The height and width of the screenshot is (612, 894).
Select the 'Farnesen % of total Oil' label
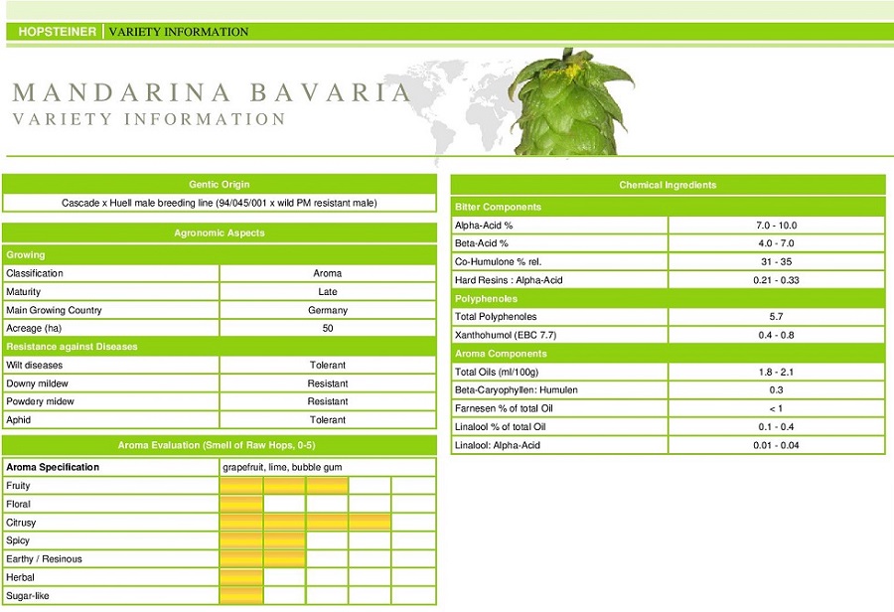click(504, 408)
